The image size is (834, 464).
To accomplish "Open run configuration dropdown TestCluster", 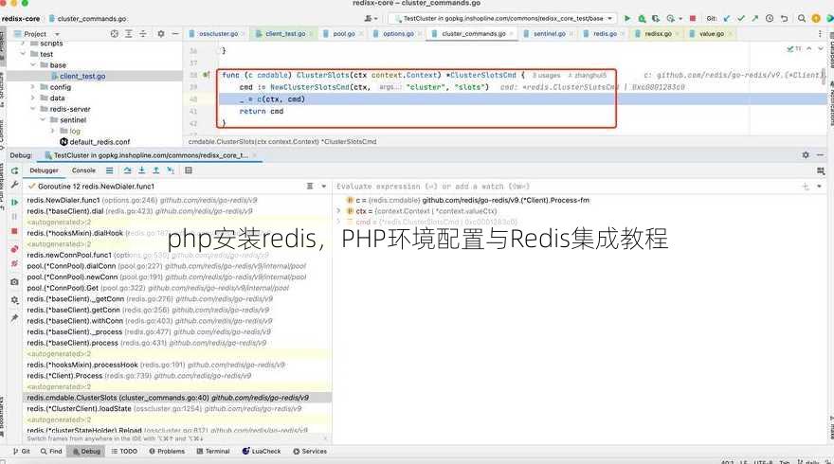I will 502,19.
